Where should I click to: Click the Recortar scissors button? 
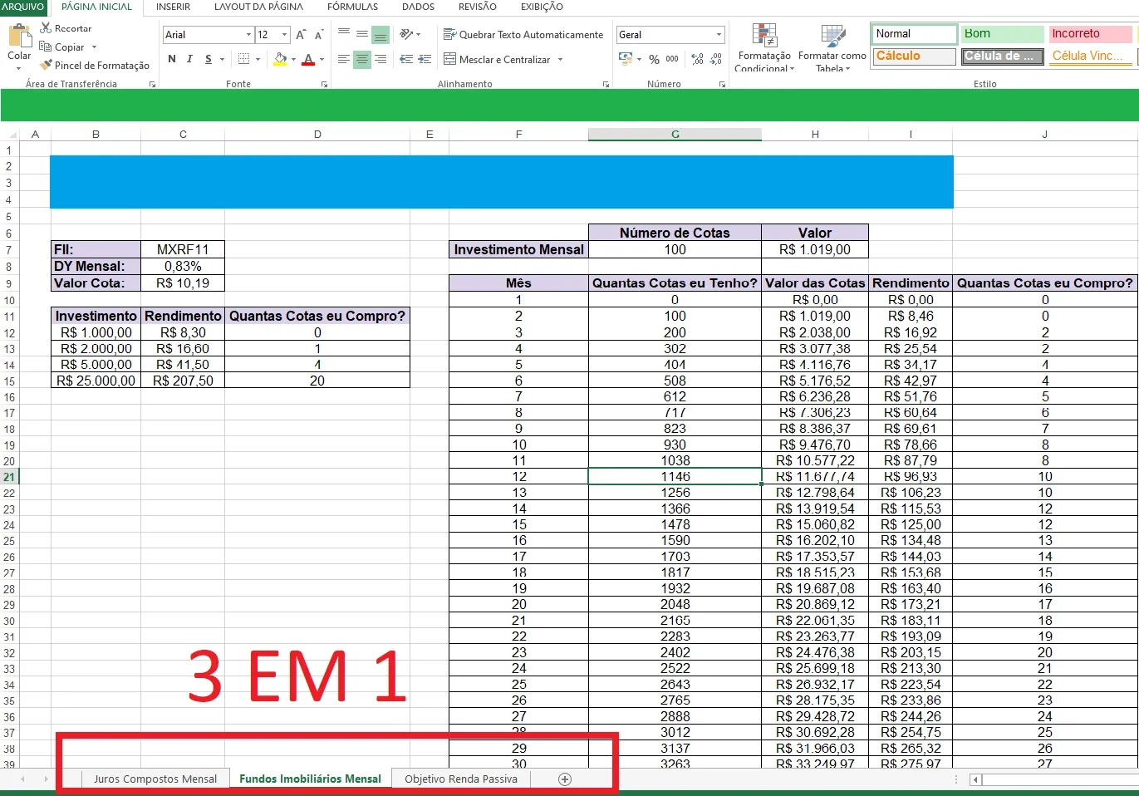pyautogui.click(x=66, y=28)
